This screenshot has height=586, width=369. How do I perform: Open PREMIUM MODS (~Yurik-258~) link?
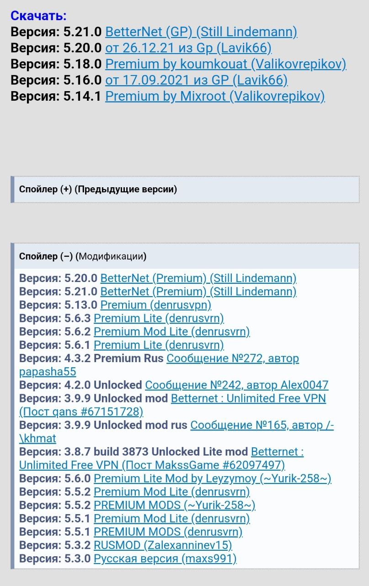(174, 505)
